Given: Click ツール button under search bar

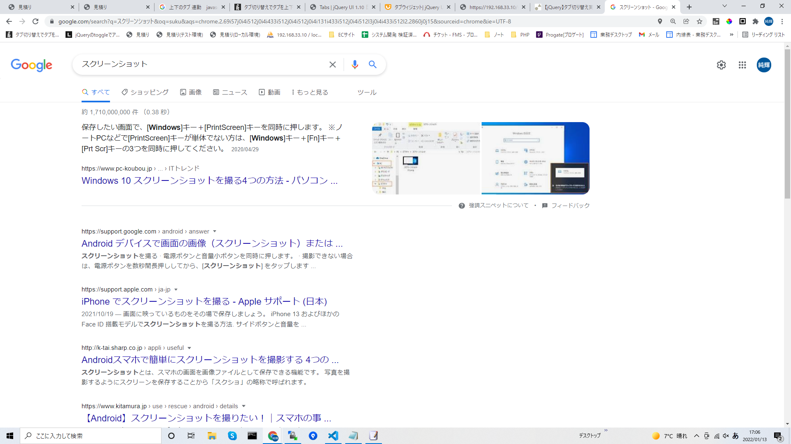Looking at the screenshot, I should (367, 92).
